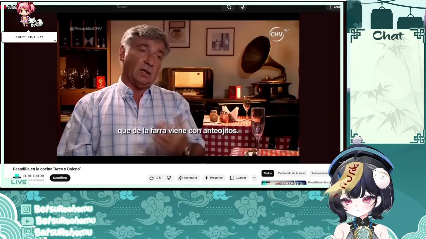This screenshot has height=239, width=426.
Task: Open the three-dot more actions menu
Action: click(254, 178)
